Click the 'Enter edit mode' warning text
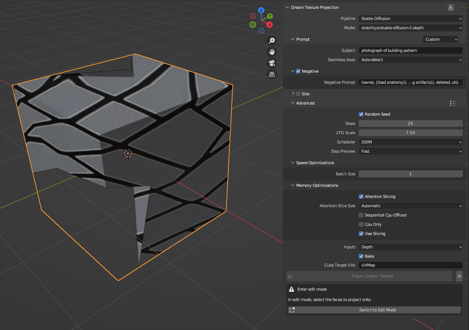The width and height of the screenshot is (469, 330). click(x=312, y=289)
